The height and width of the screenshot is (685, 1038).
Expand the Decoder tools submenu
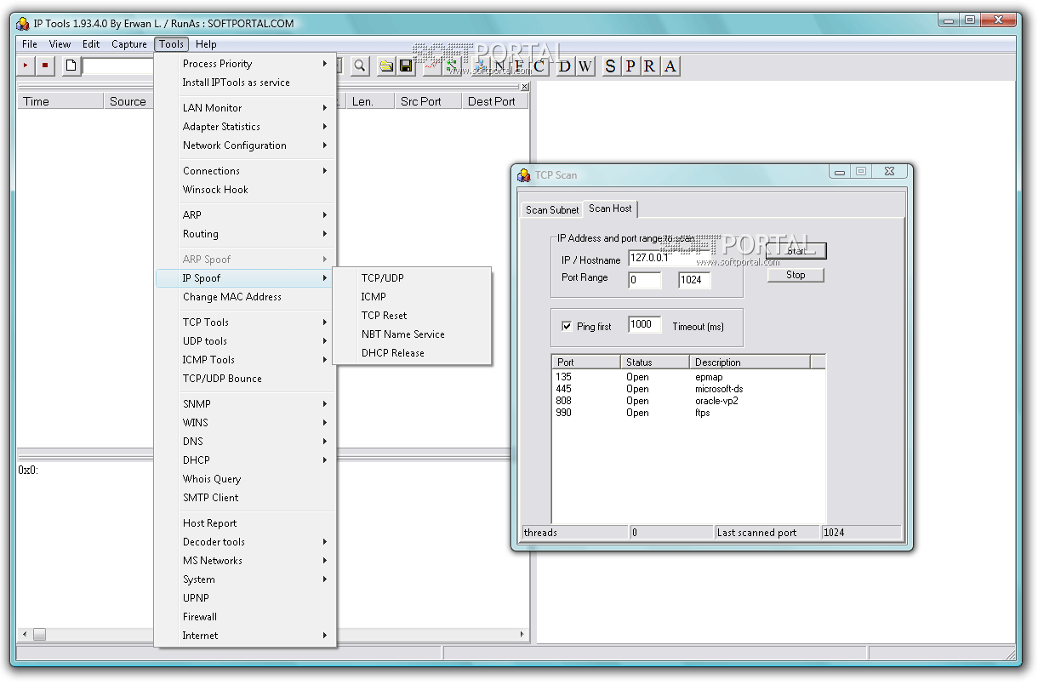[x=246, y=542]
